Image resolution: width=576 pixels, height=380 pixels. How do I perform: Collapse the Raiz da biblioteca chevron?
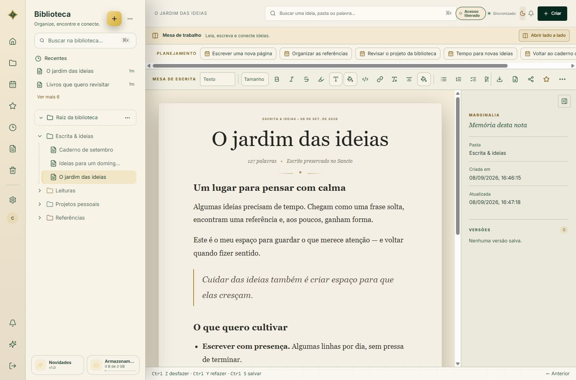click(41, 118)
